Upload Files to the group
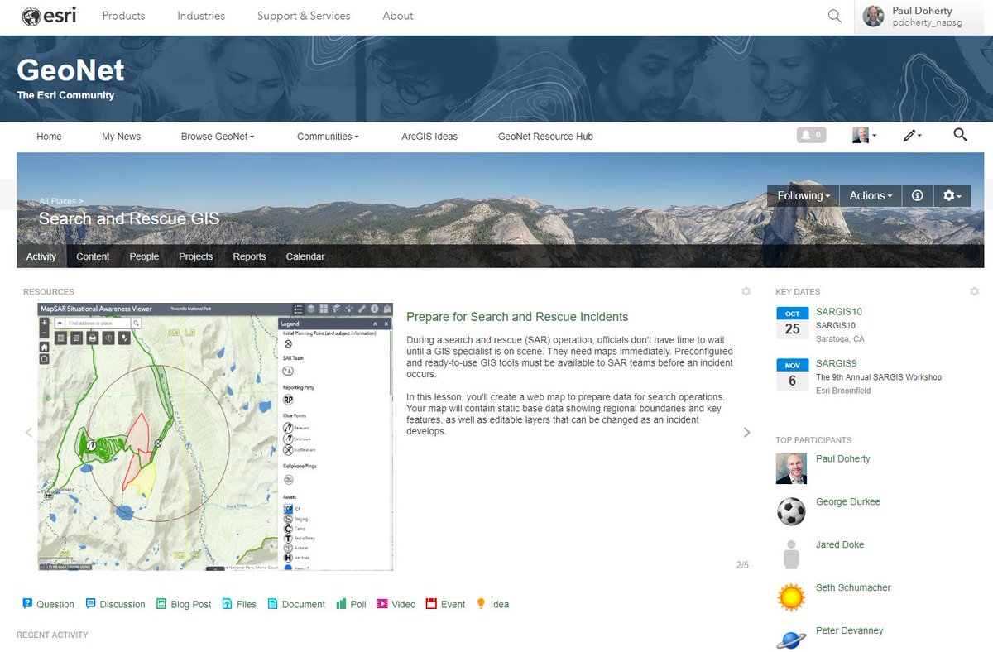 [239, 605]
